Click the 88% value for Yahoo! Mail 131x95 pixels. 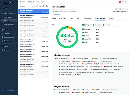pos(97,39)
